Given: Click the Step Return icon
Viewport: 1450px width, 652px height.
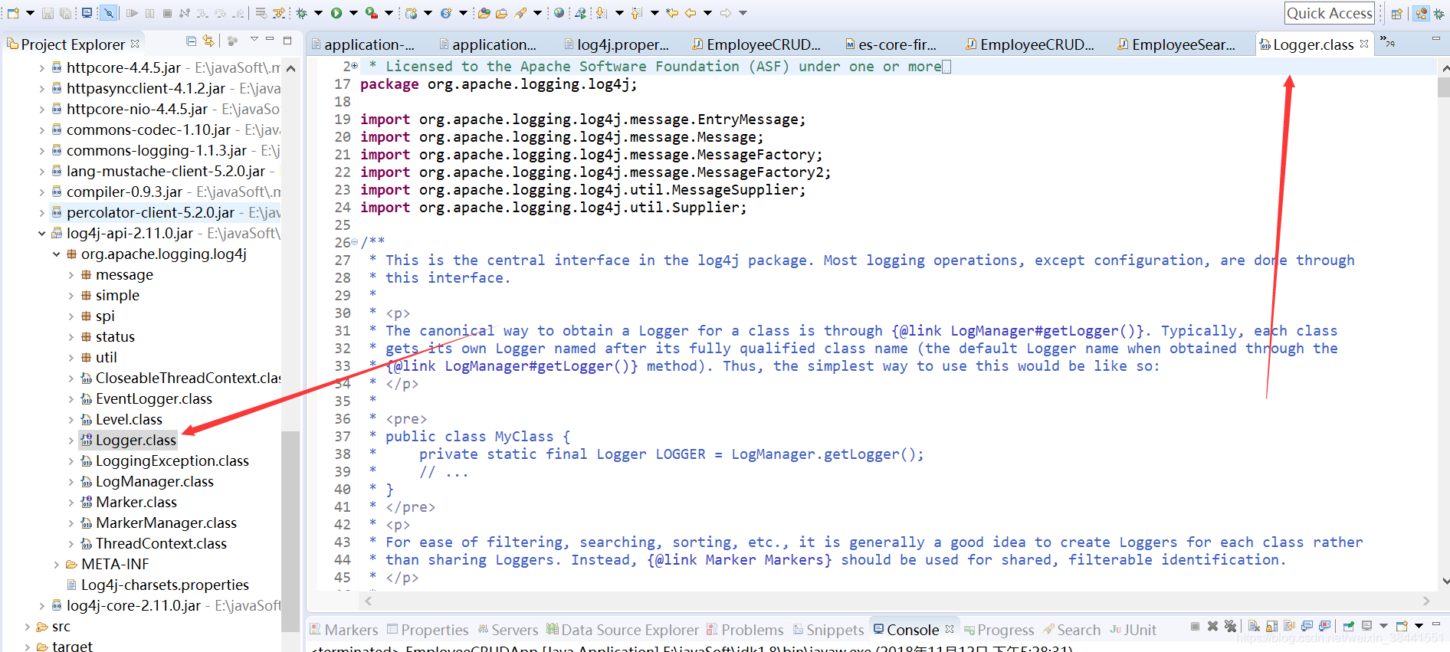Looking at the screenshot, I should pos(238,13).
